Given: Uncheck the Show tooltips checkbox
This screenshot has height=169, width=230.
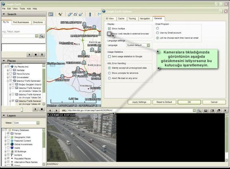Looking at the screenshot, I should 110,29.
